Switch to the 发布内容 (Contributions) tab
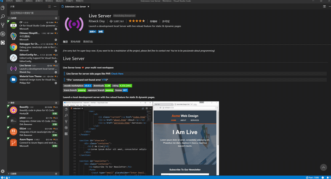Viewport: 331px width, 179px height. (75, 42)
